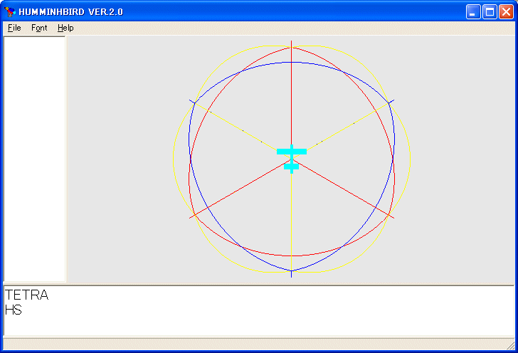This screenshot has width=518, height=353.
Task: Click the hummingbird icon in the title bar
Action: [x=10, y=12]
